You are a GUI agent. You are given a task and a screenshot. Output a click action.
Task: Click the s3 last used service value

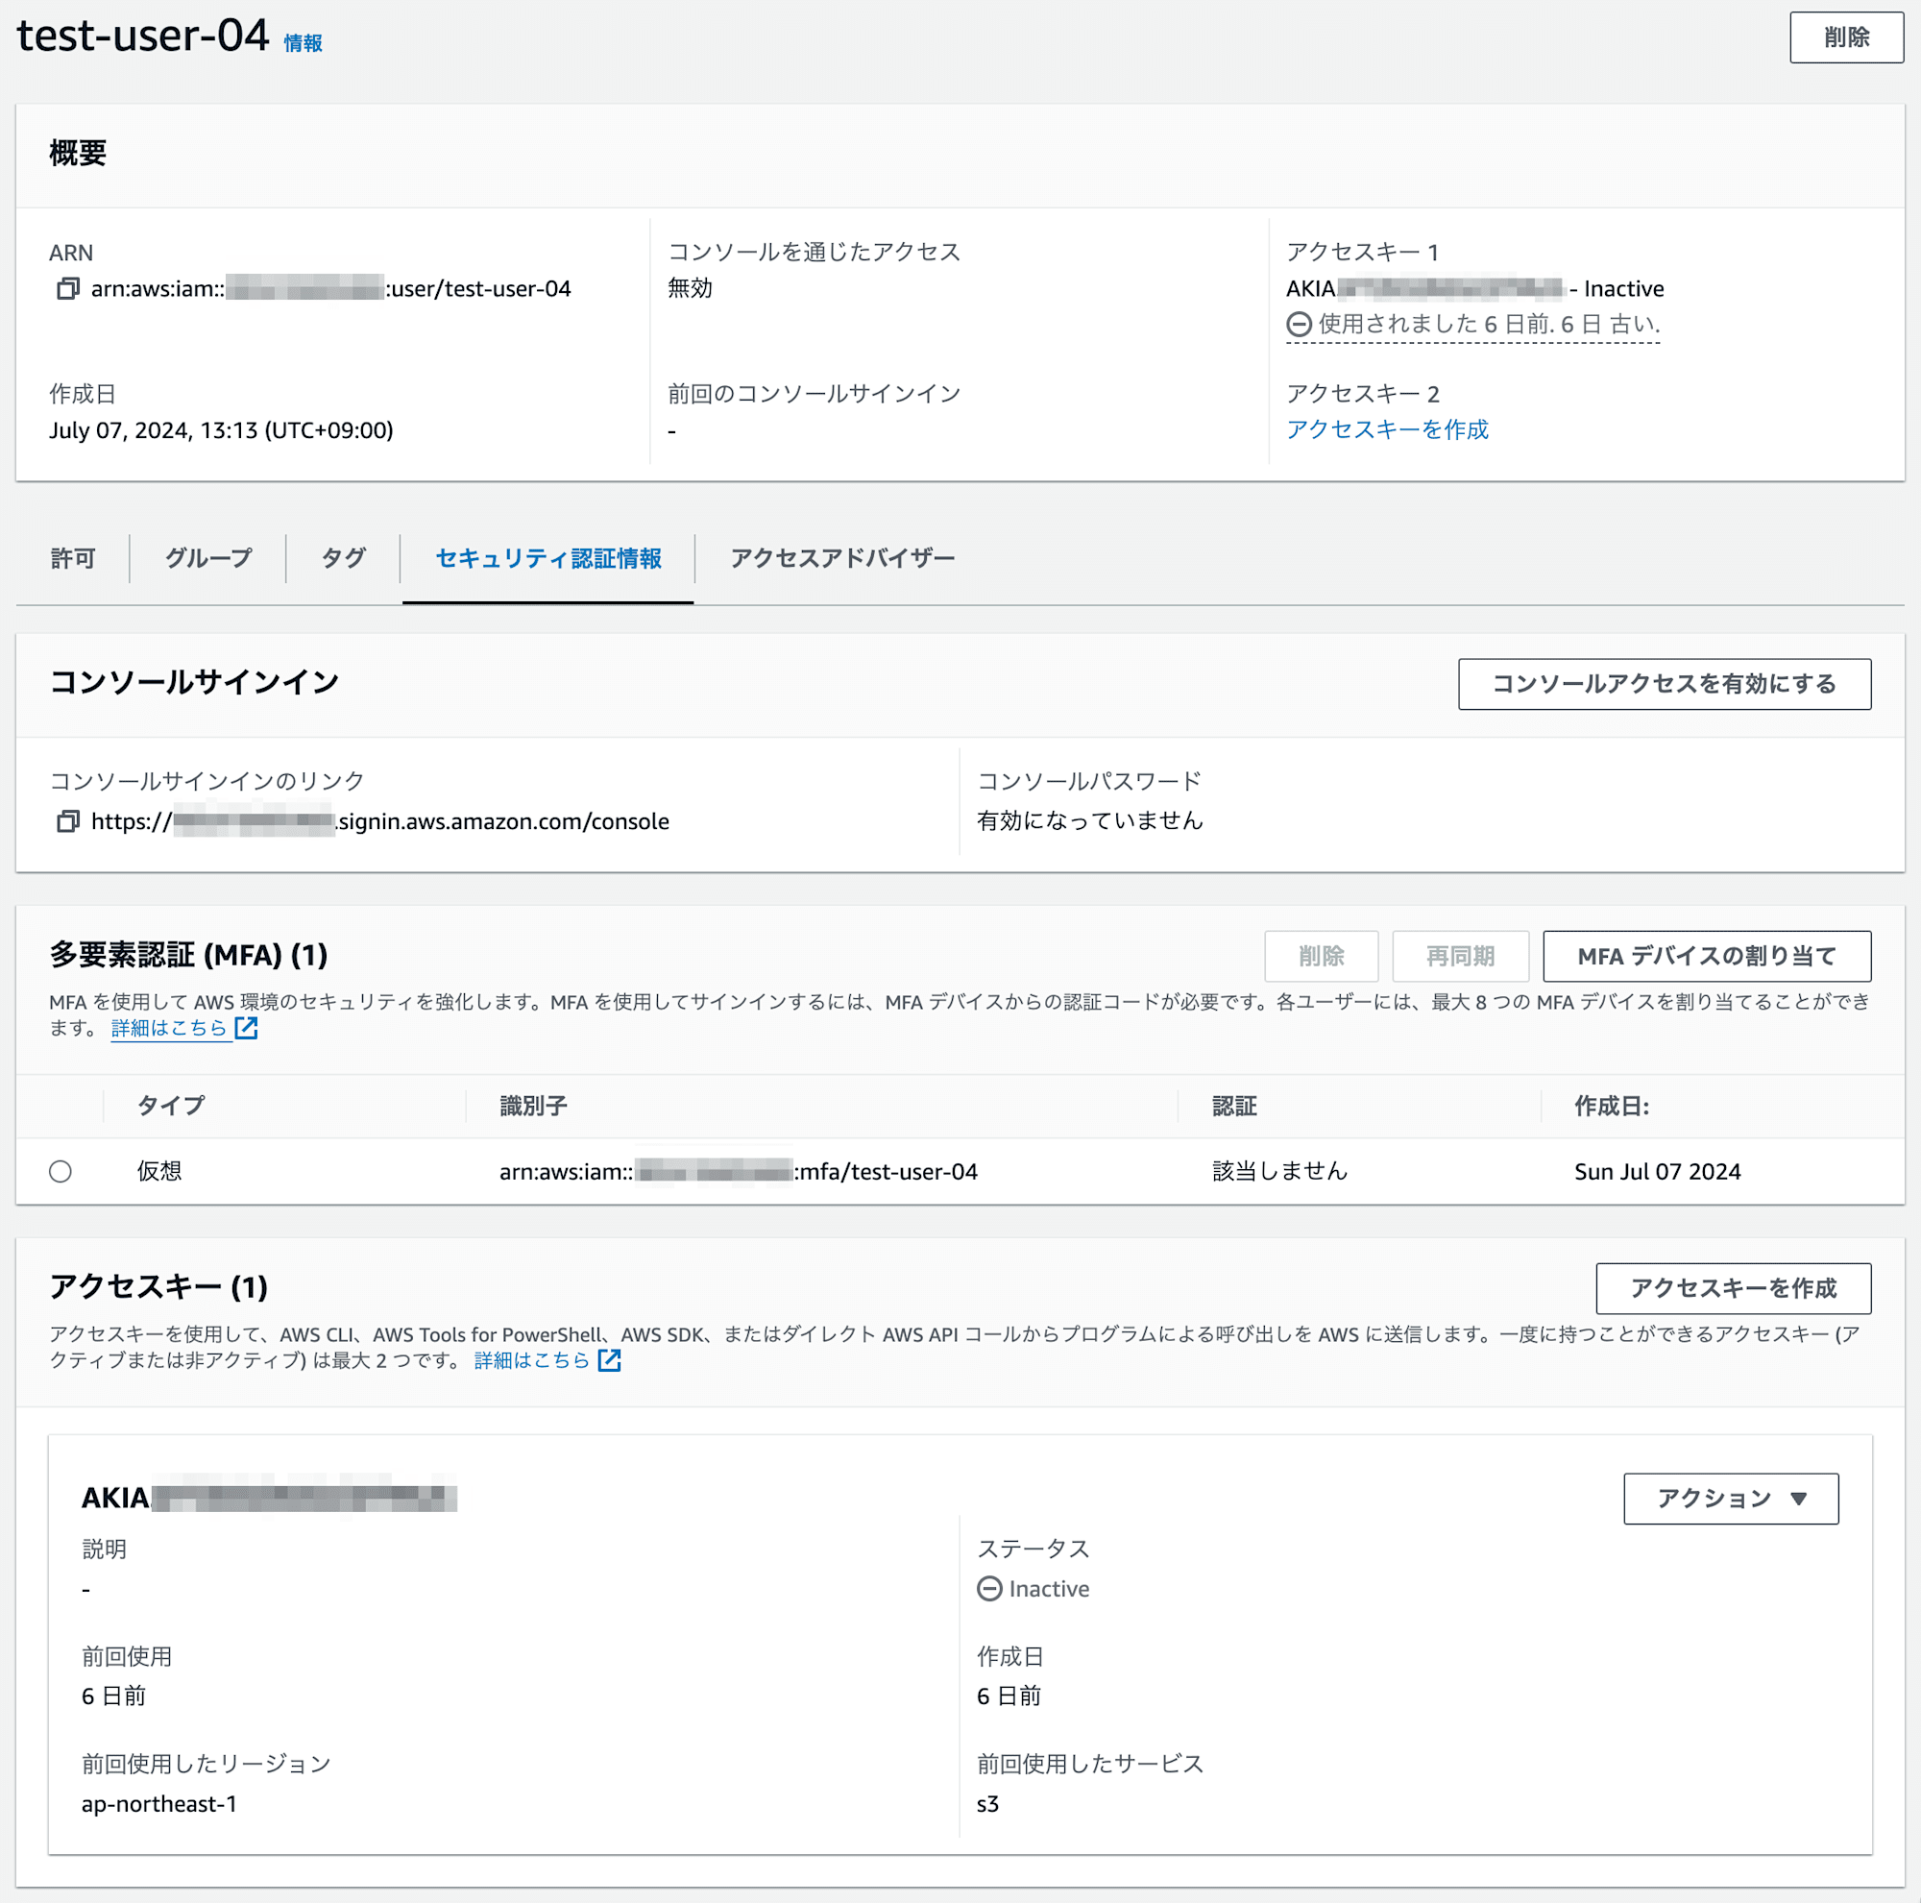[987, 1803]
